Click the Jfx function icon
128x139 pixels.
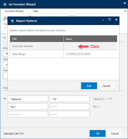(5, 18)
